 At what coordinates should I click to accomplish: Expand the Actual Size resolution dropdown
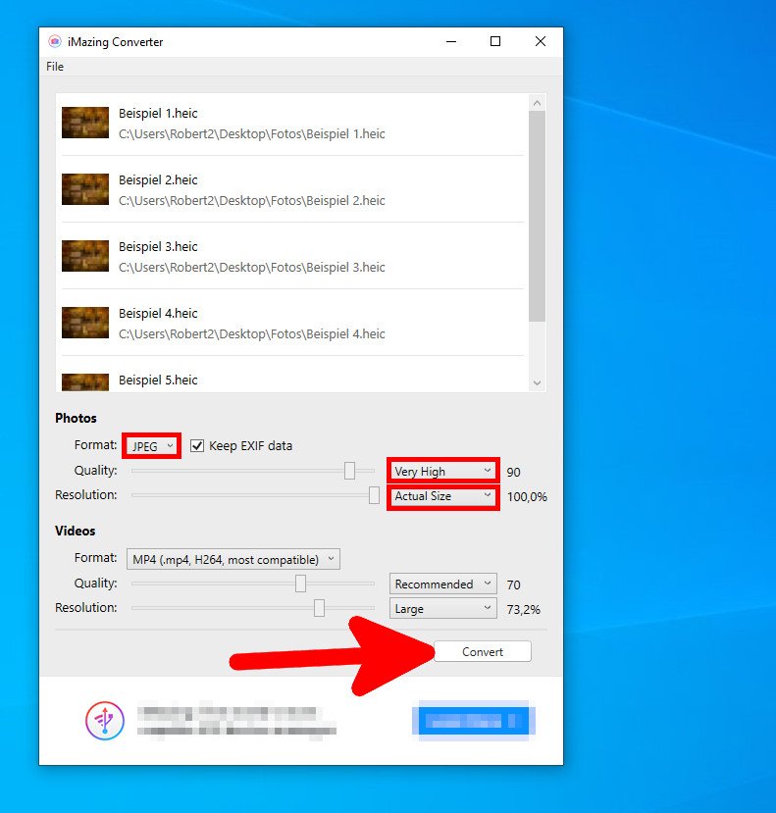pos(442,496)
